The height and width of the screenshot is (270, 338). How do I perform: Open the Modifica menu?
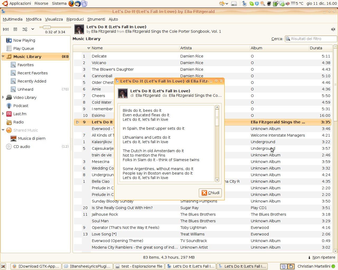pyautogui.click(x=34, y=19)
